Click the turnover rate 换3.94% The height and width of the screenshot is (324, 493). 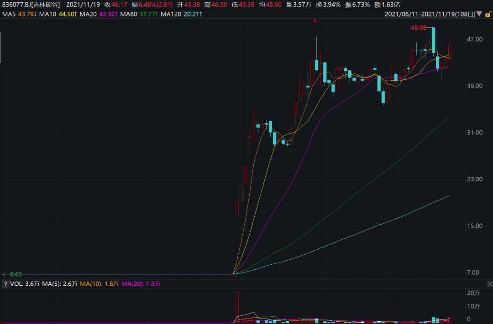point(328,5)
